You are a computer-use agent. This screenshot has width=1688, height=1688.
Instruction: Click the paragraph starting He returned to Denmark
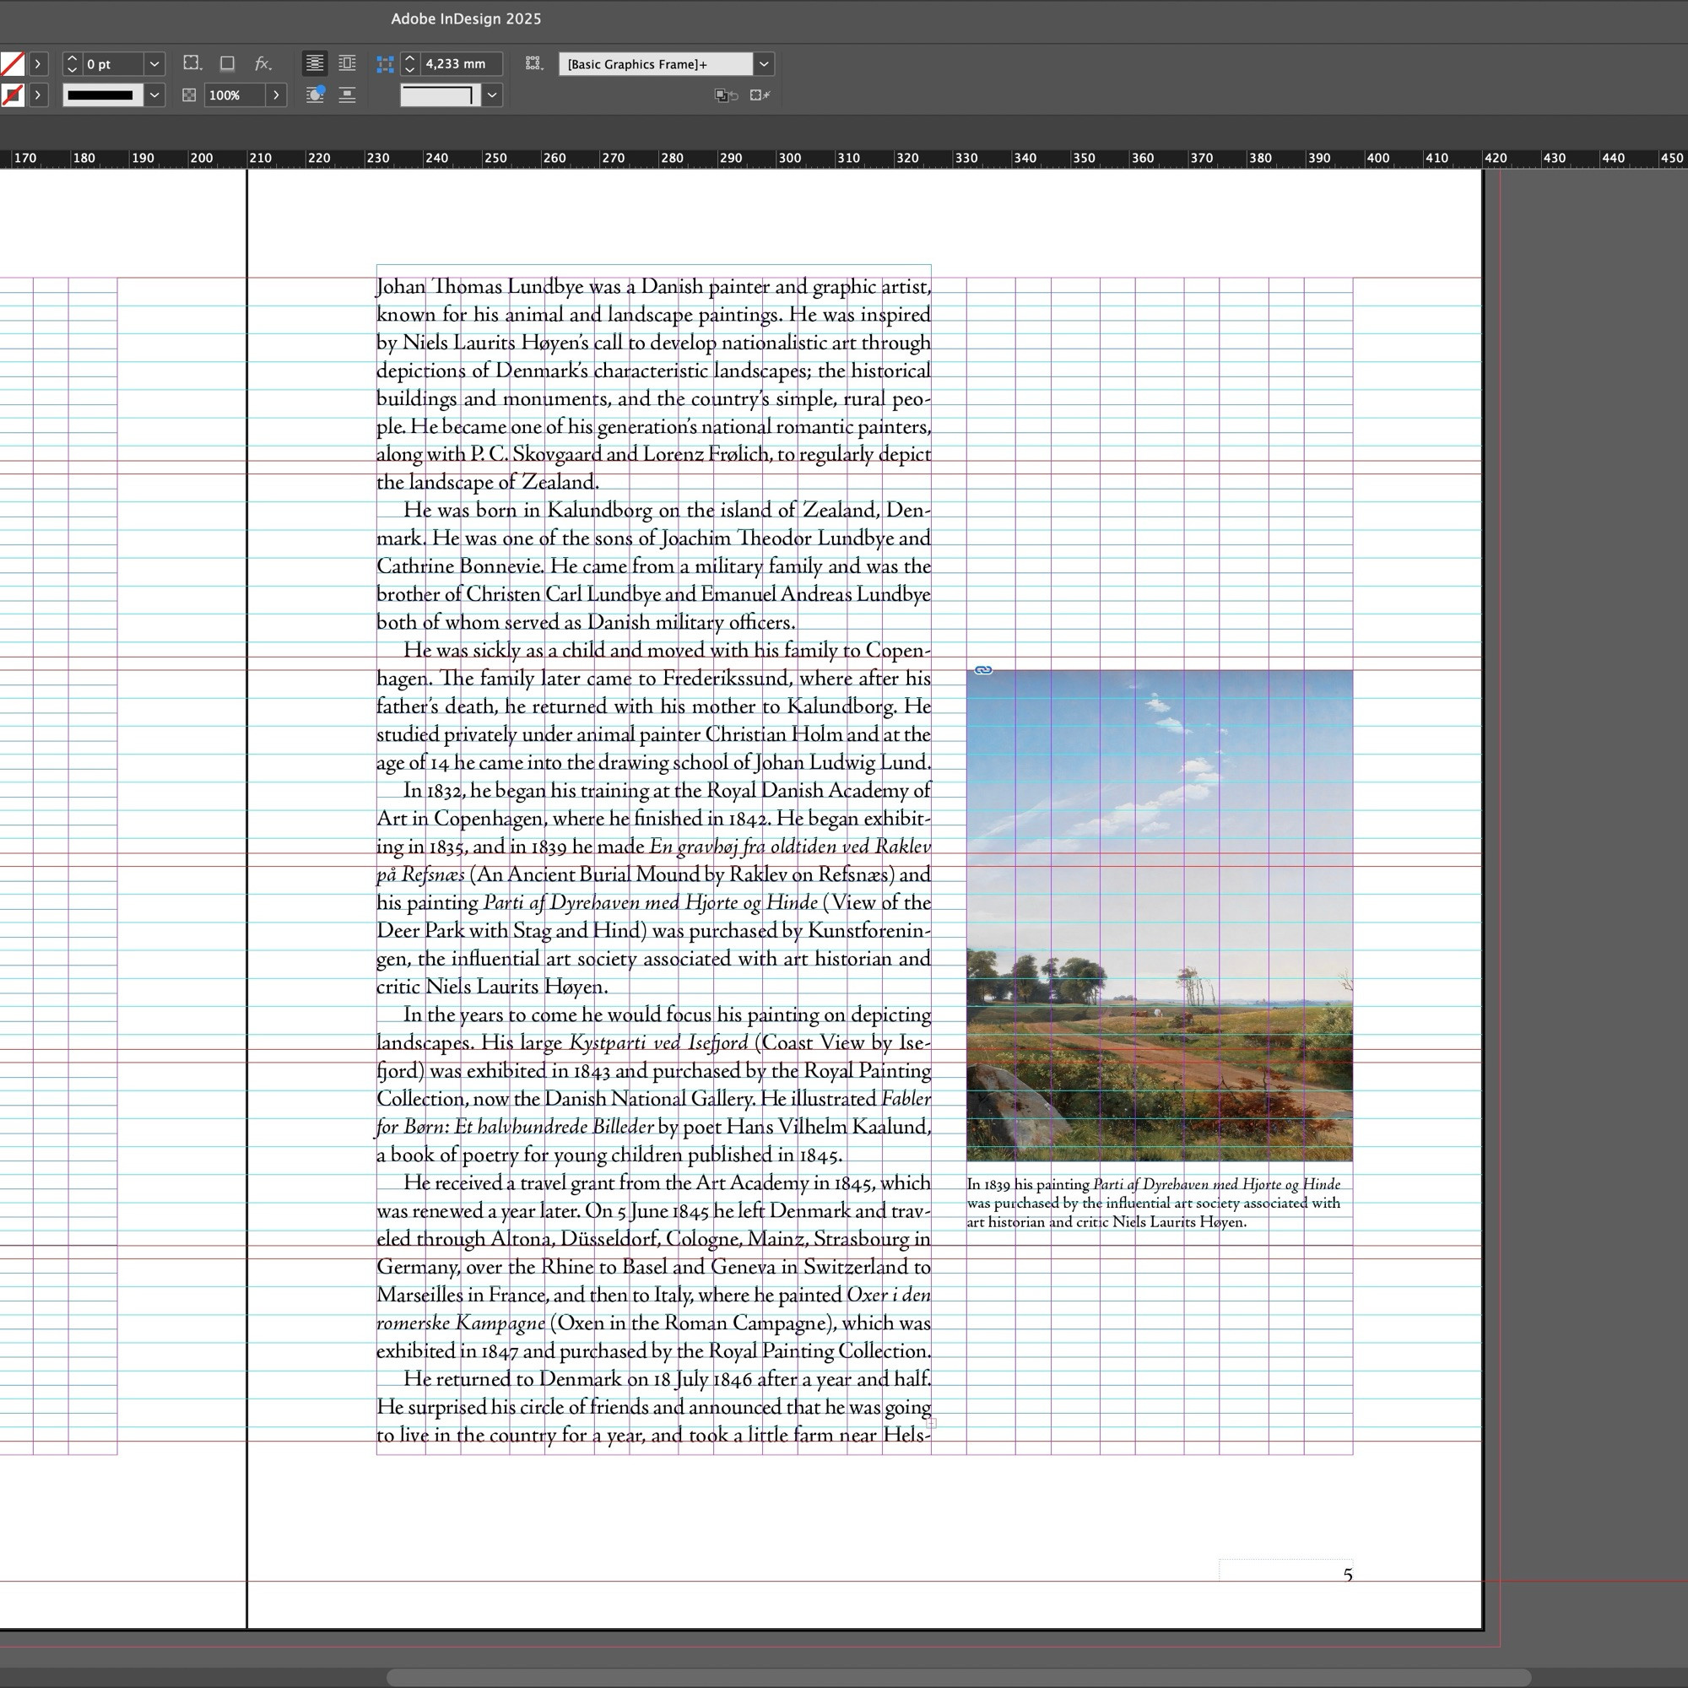653,1407
